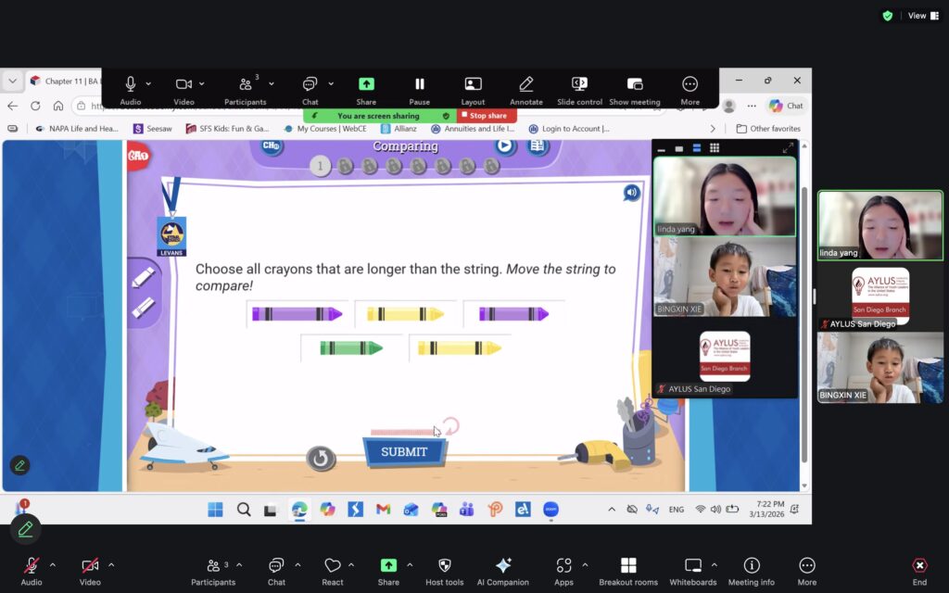949x593 pixels.
Task: Expand the Audio options arrow in bottom toolbar
Action: (53, 564)
